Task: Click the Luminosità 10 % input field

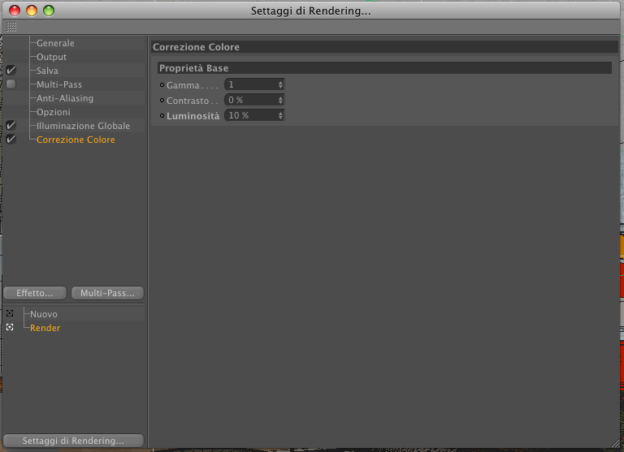Action: (x=252, y=116)
